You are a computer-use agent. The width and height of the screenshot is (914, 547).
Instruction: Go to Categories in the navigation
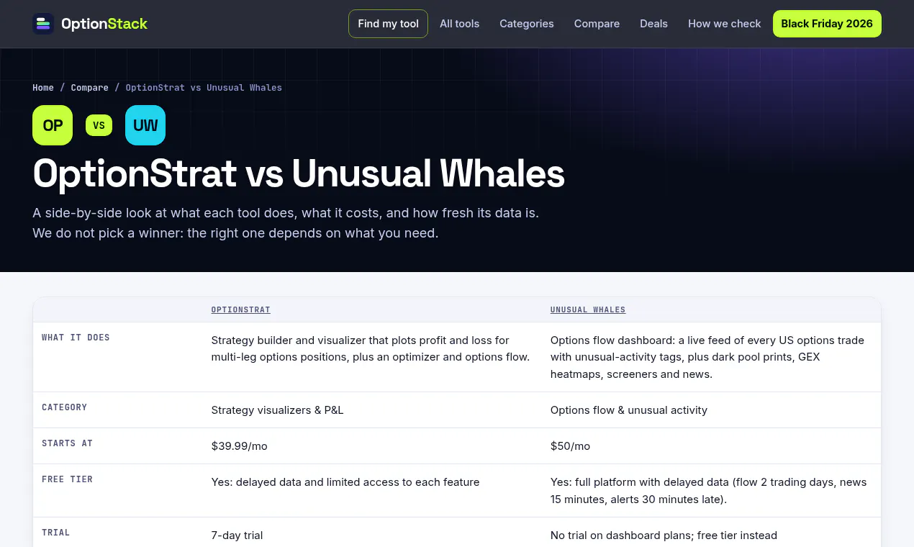(527, 24)
